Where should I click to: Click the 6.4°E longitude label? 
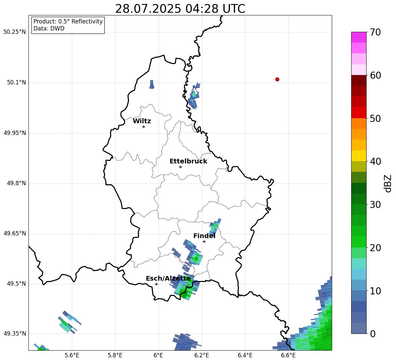(x=245, y=355)
